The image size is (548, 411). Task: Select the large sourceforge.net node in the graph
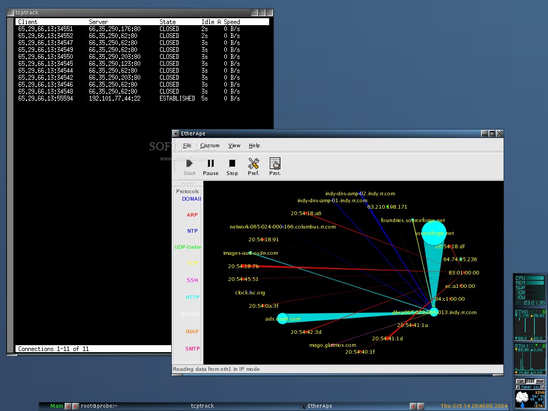[x=433, y=233]
